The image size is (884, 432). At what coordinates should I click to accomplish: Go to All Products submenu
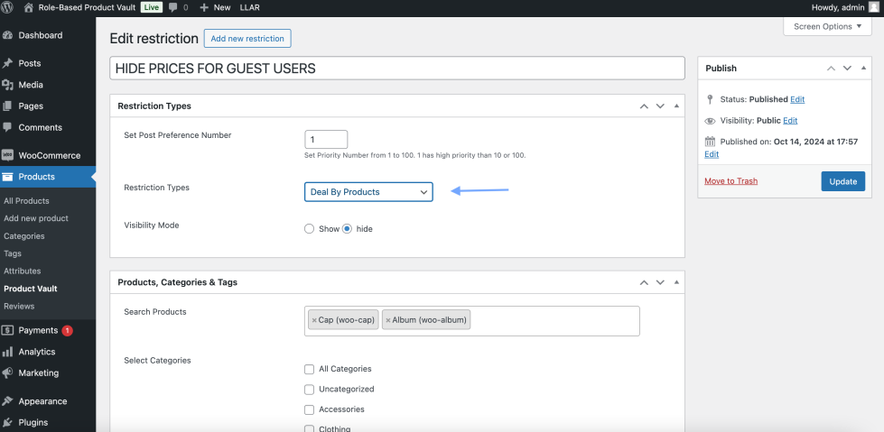coord(26,201)
